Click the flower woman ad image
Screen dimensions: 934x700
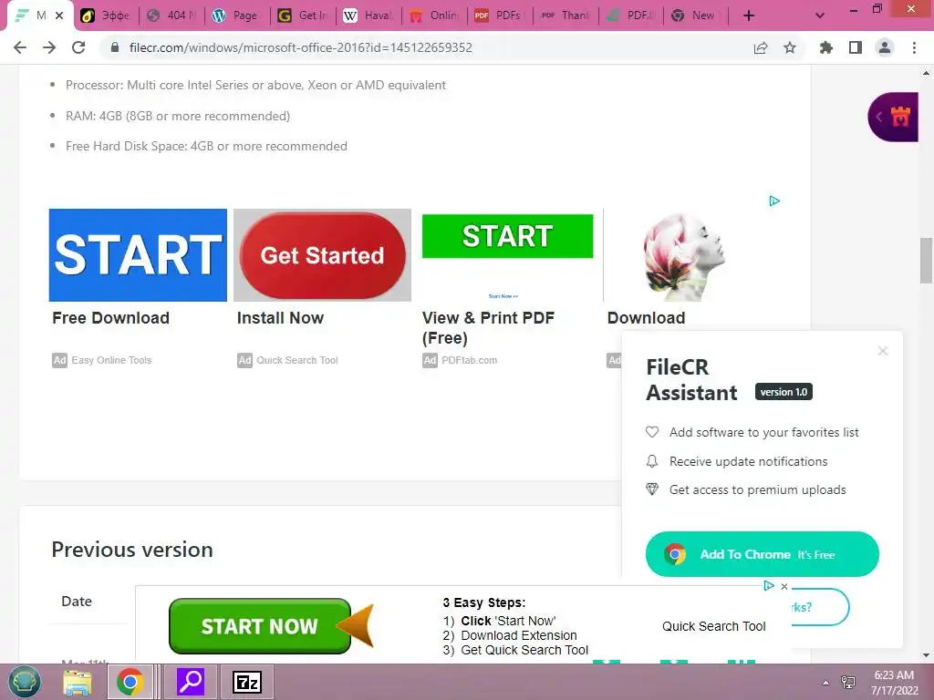tap(684, 256)
